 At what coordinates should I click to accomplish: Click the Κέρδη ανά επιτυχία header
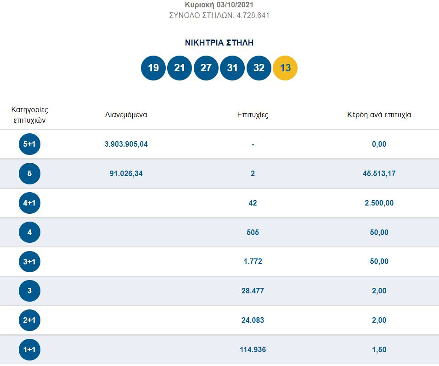[379, 114]
